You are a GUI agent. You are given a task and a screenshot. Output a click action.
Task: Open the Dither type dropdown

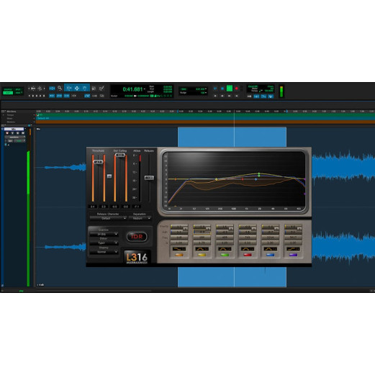[104, 243]
